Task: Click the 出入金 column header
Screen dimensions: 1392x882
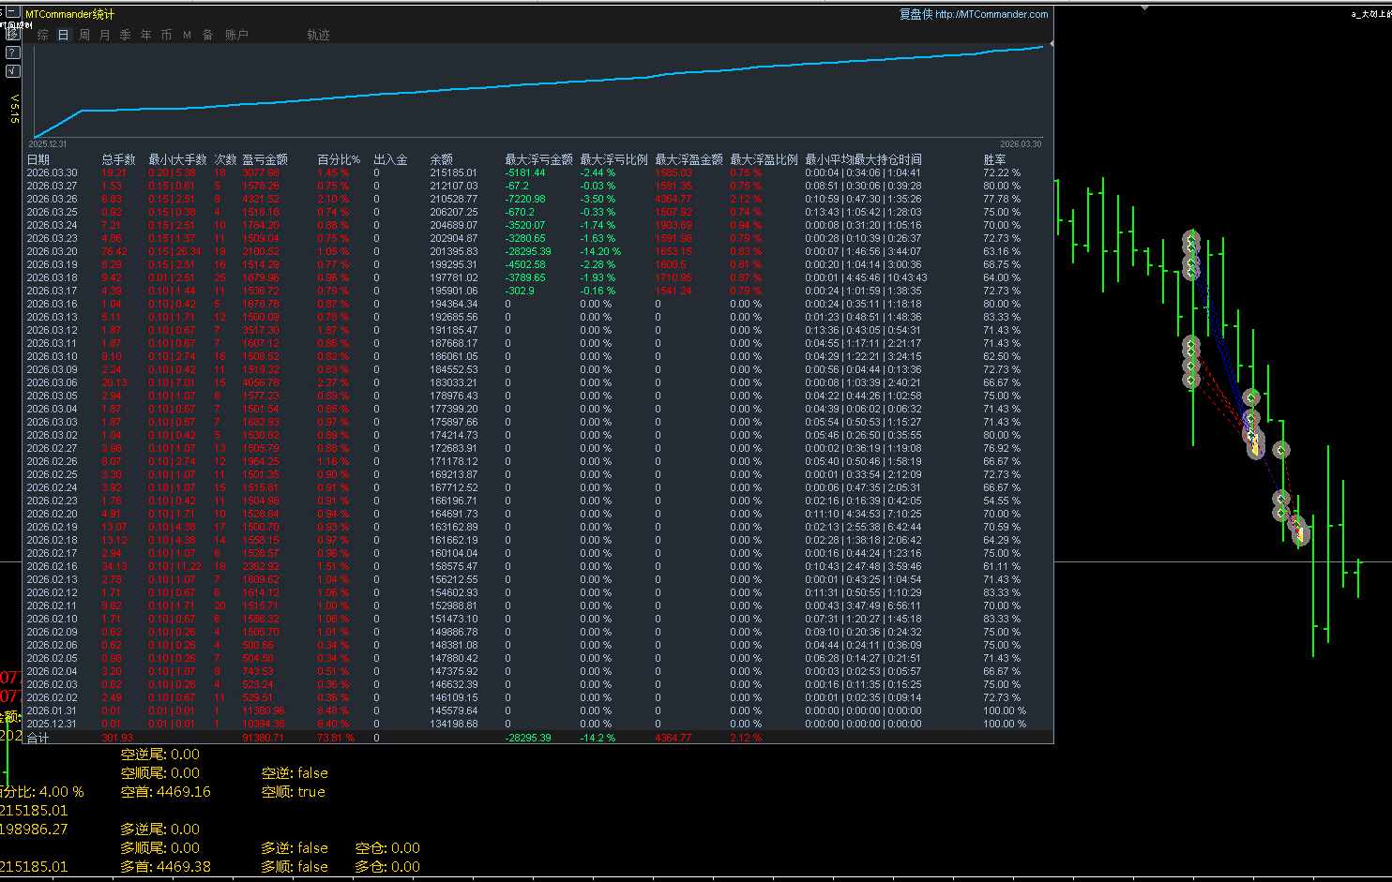Action: 391,159
